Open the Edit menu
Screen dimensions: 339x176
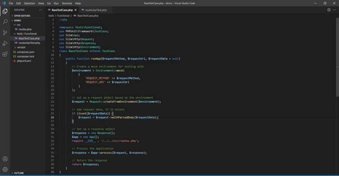[x=18, y=3]
